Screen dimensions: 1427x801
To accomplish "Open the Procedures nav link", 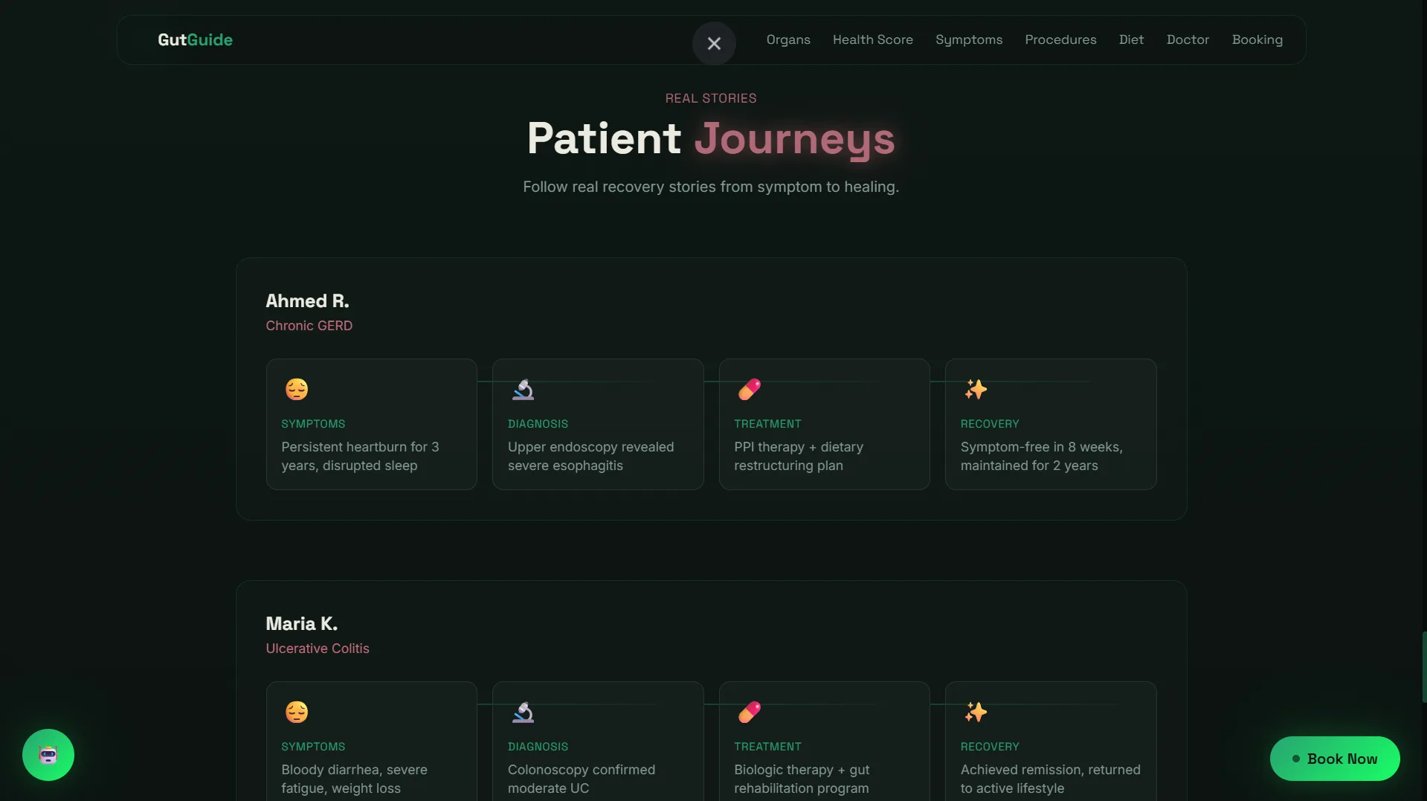I will coord(1060,39).
